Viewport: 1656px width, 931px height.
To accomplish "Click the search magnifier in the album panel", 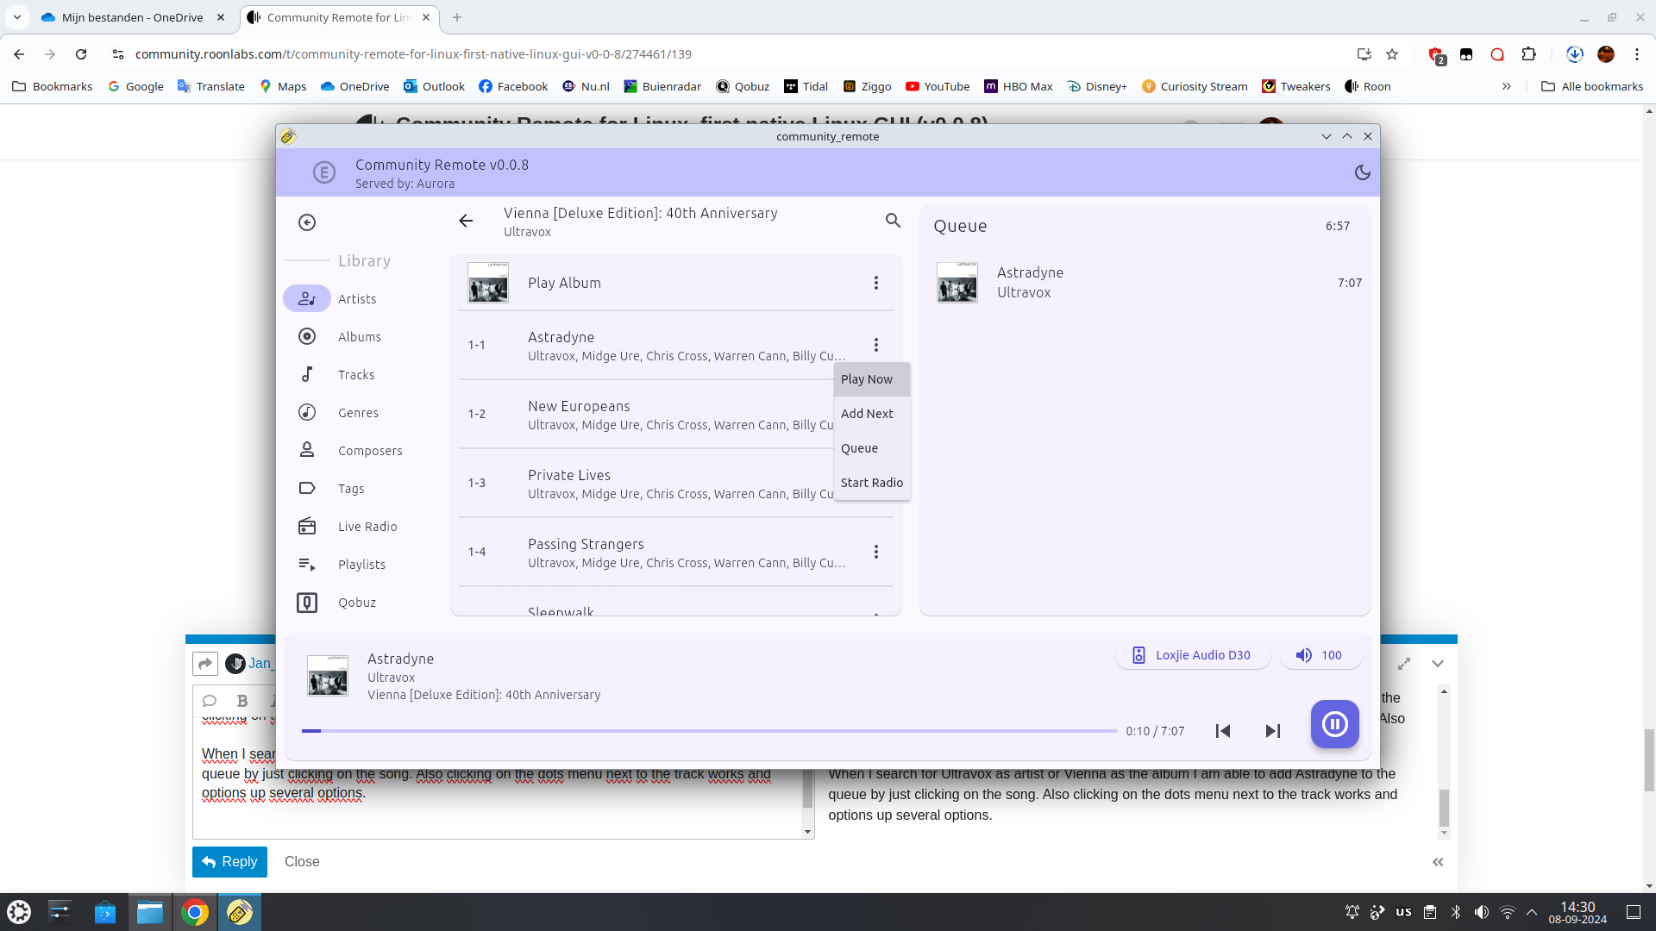I will (893, 221).
